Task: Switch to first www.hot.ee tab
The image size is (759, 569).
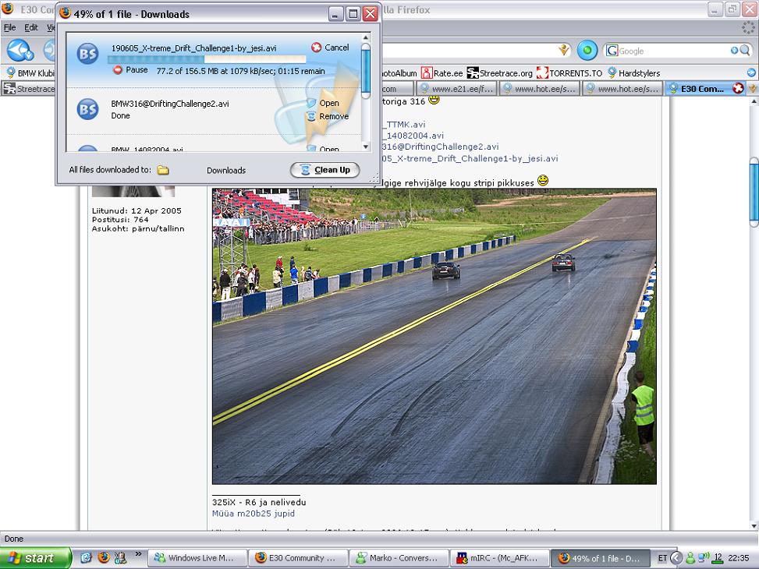Action: tap(540, 89)
